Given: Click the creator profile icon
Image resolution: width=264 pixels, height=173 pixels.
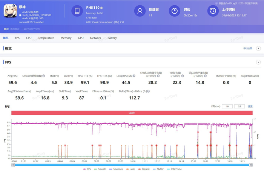Looking at the screenshot, I should [140, 11].
